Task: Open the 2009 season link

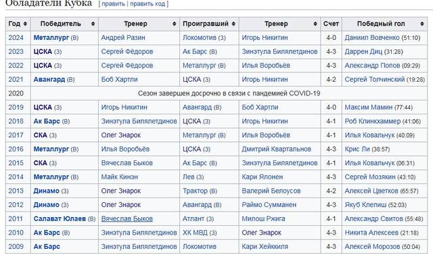Action: [x=16, y=247]
